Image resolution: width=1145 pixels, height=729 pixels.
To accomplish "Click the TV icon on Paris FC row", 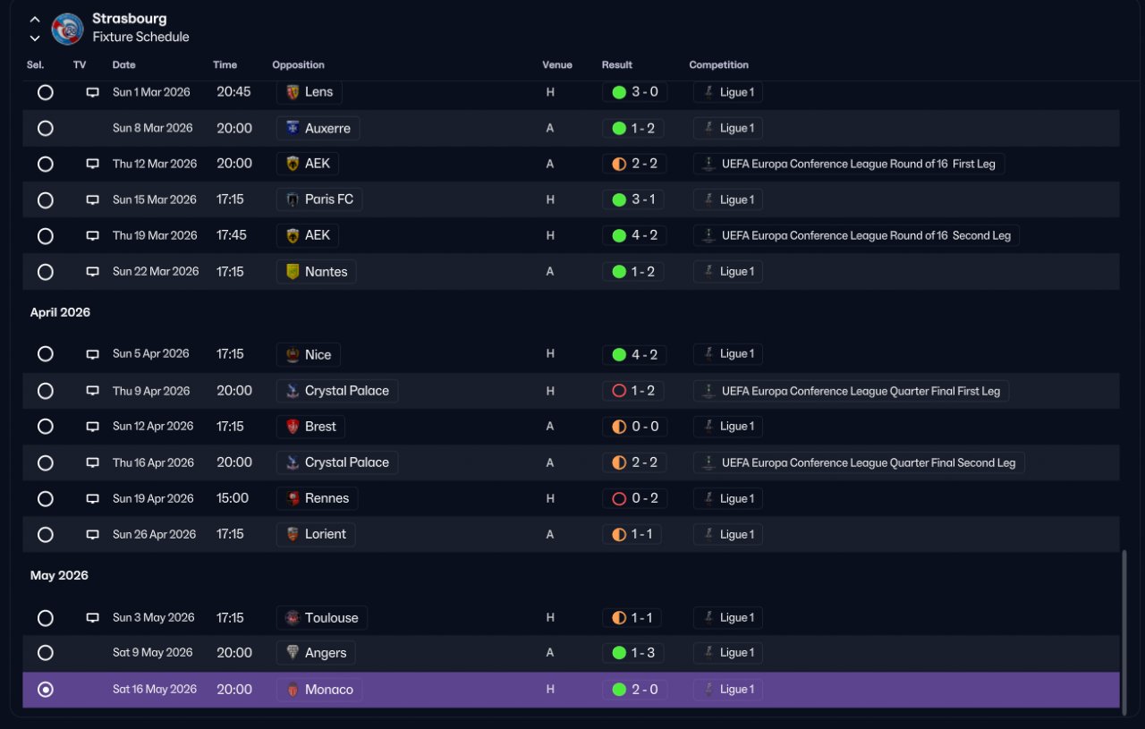I will 92,199.
